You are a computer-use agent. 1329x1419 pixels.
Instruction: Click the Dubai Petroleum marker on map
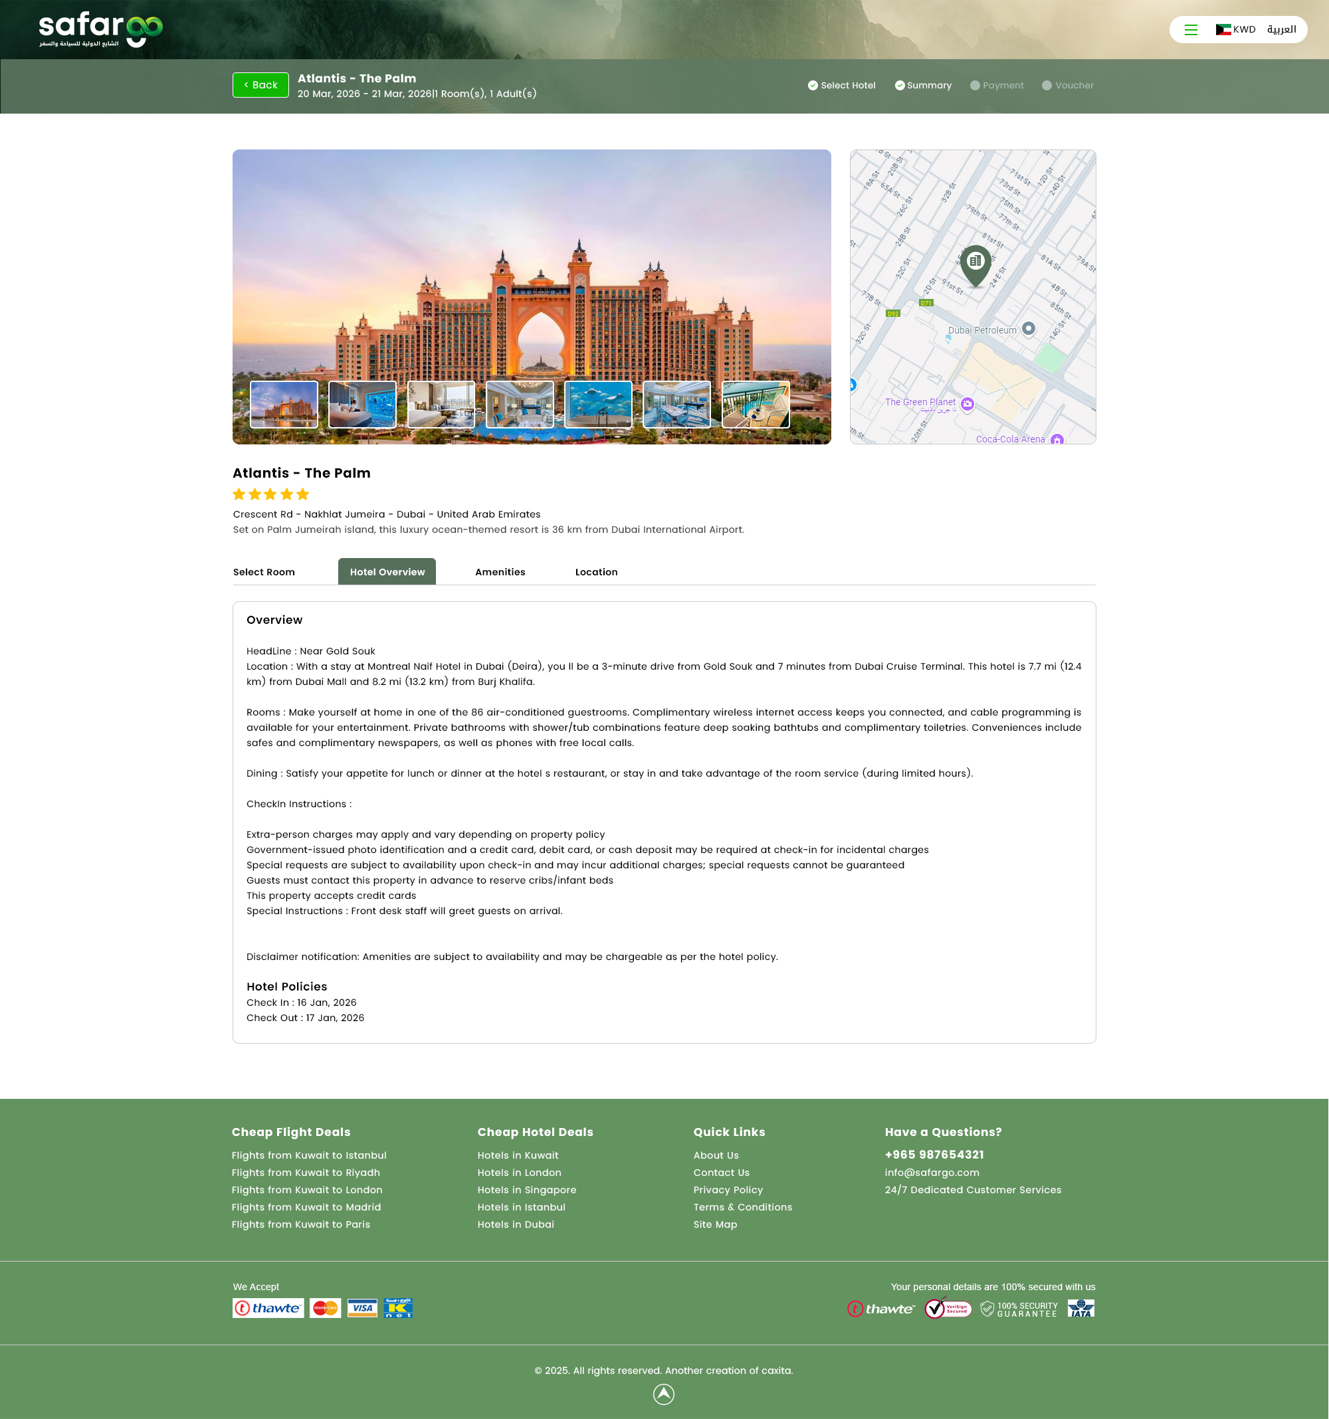1027,328
